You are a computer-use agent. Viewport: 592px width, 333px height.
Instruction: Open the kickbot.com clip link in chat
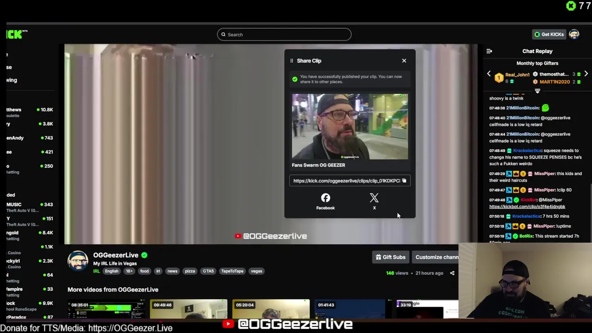click(x=527, y=207)
